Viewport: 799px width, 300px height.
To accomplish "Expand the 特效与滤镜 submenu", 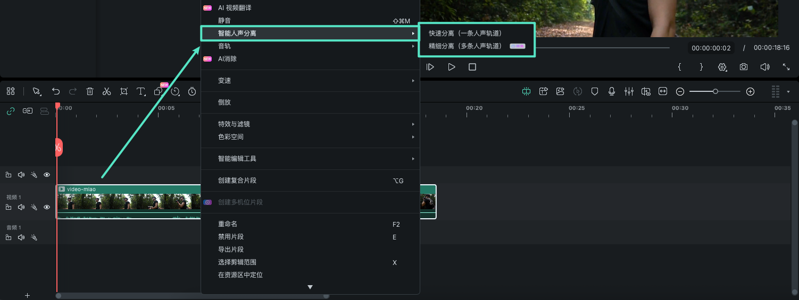I will [x=310, y=124].
